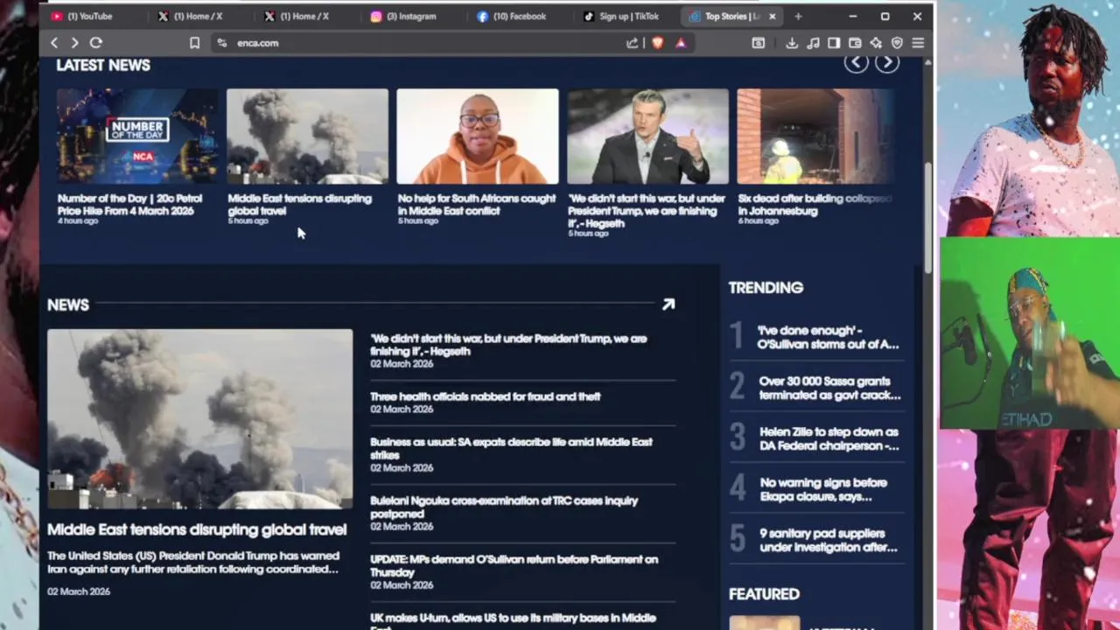Open trending story 5 sanitary pad suppliers
The width and height of the screenshot is (1120, 630).
click(x=828, y=540)
